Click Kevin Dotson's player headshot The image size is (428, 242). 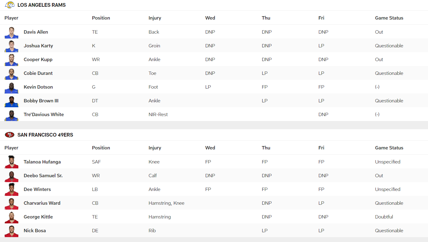point(11,87)
